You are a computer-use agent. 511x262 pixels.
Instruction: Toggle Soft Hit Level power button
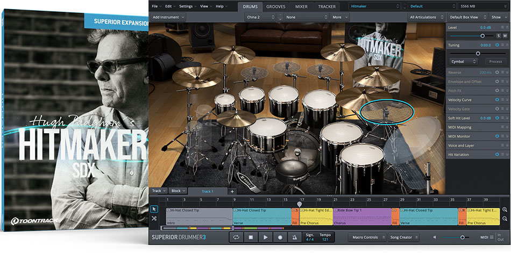pyautogui.click(x=497, y=118)
